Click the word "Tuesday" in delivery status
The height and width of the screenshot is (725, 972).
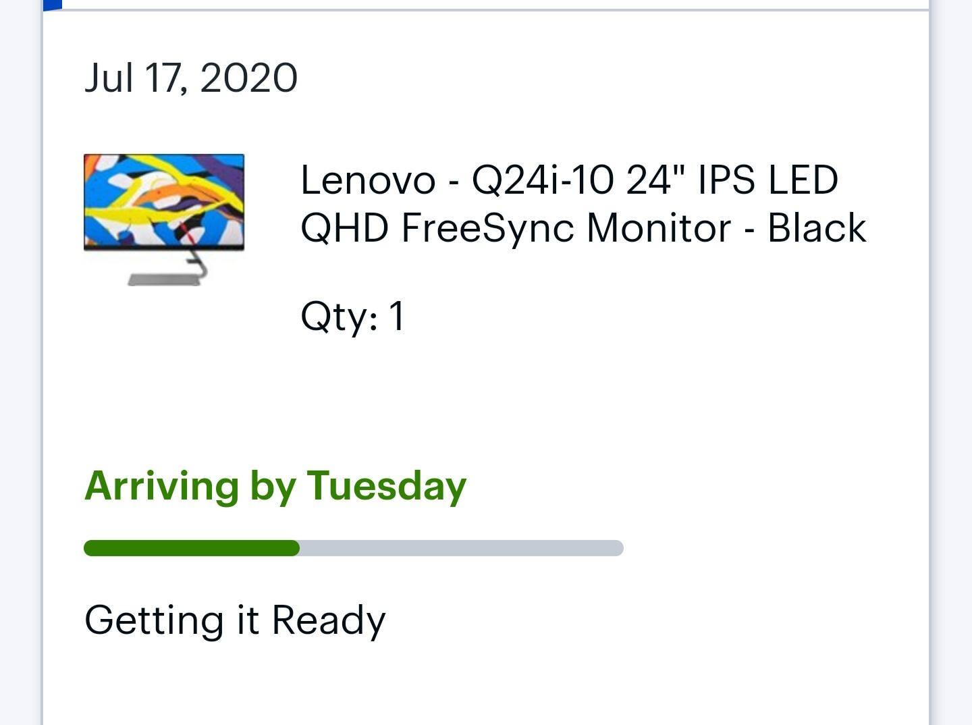[387, 486]
